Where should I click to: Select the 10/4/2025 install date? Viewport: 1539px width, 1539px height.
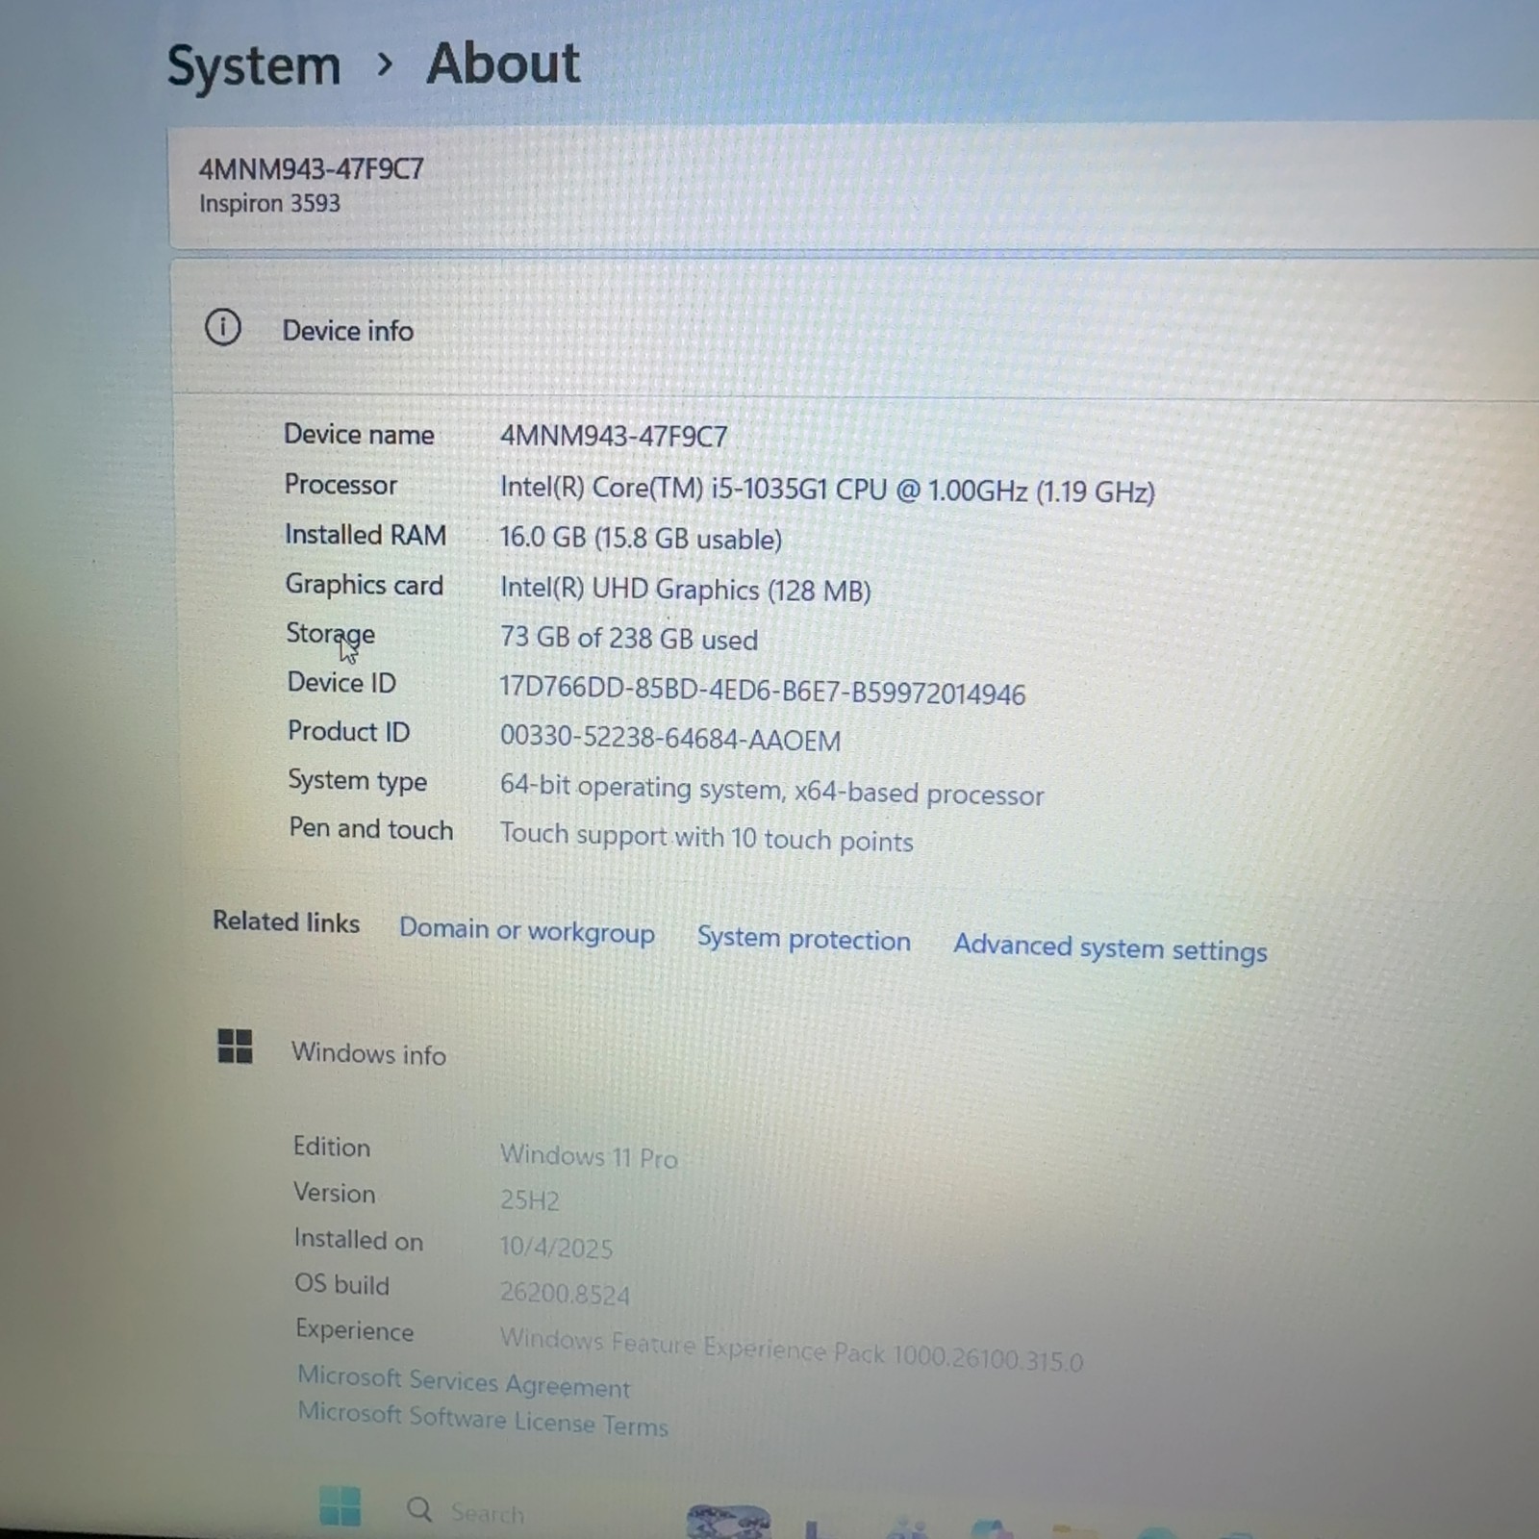556,1248
